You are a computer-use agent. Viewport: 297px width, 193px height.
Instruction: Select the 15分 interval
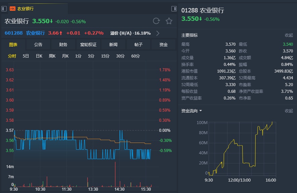[x=105, y=56]
